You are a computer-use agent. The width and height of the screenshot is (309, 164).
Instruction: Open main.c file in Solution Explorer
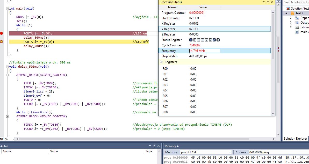click(x=304, y=32)
